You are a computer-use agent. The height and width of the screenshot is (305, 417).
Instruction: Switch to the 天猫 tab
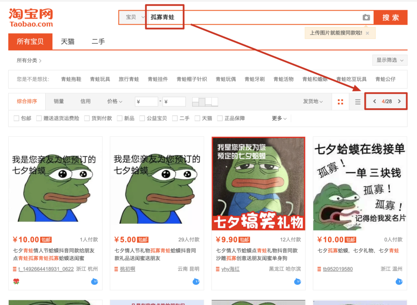68,41
